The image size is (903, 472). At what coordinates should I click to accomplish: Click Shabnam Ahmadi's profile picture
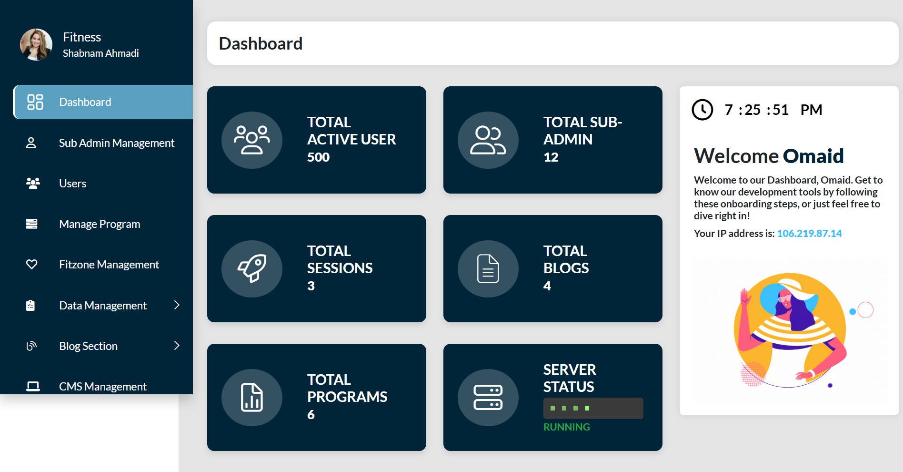(x=35, y=44)
